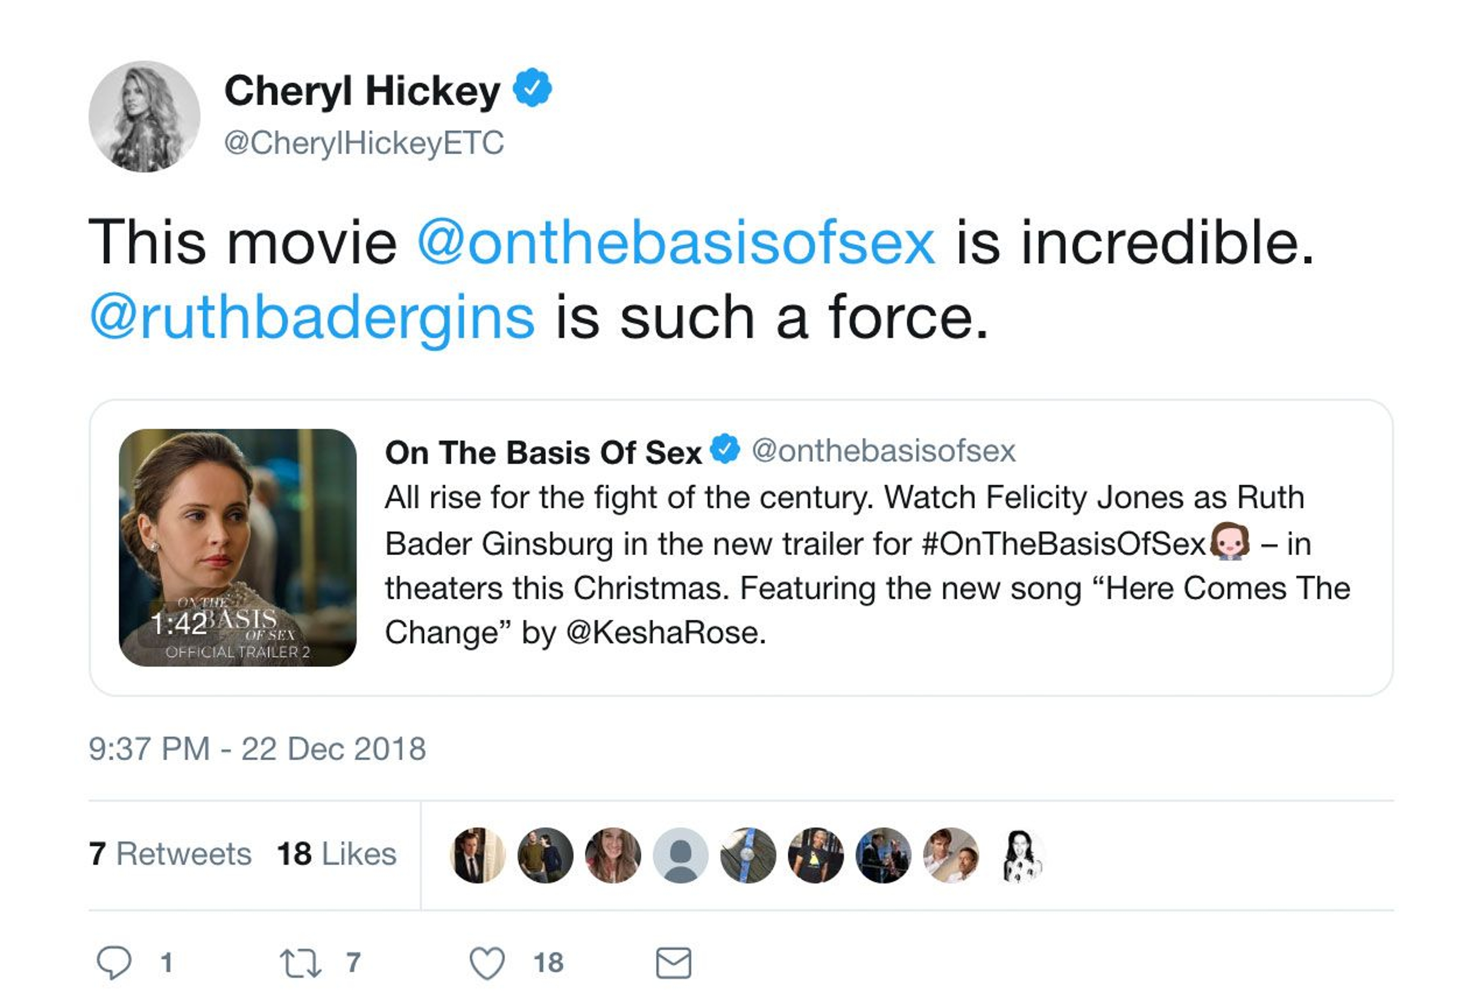Click On The Basis Of Sex verified badge
The image size is (1477, 1007).
tap(725, 449)
